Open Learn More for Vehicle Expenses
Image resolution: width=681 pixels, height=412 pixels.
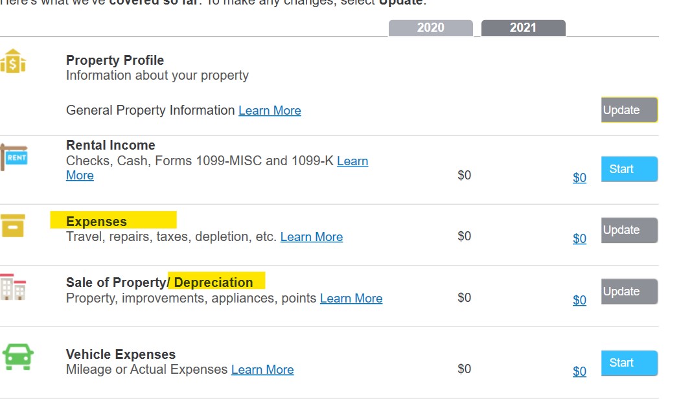tap(262, 370)
